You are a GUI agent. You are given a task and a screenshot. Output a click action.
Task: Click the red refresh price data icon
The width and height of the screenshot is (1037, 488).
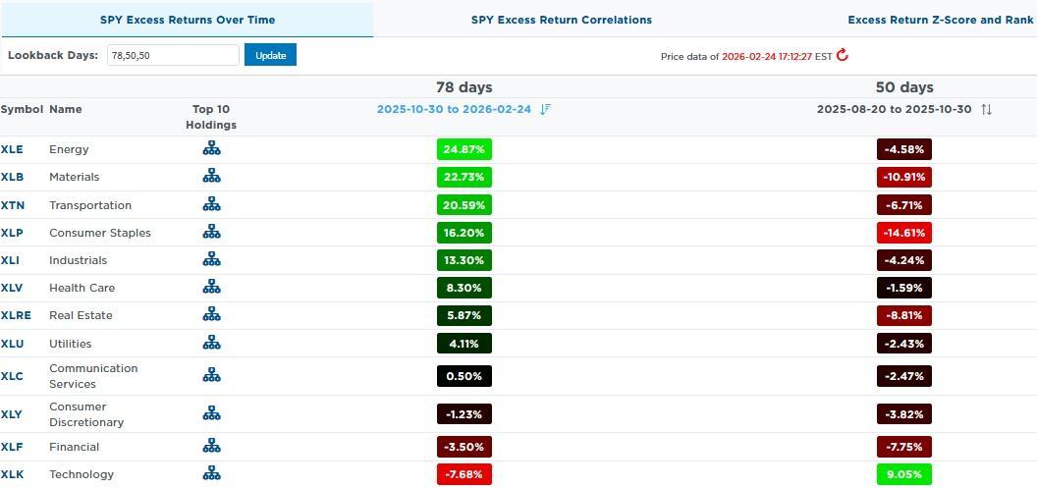pyautogui.click(x=843, y=56)
